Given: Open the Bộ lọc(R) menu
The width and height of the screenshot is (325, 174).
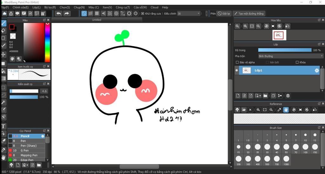Looking at the screenshot, I should 50,7.
